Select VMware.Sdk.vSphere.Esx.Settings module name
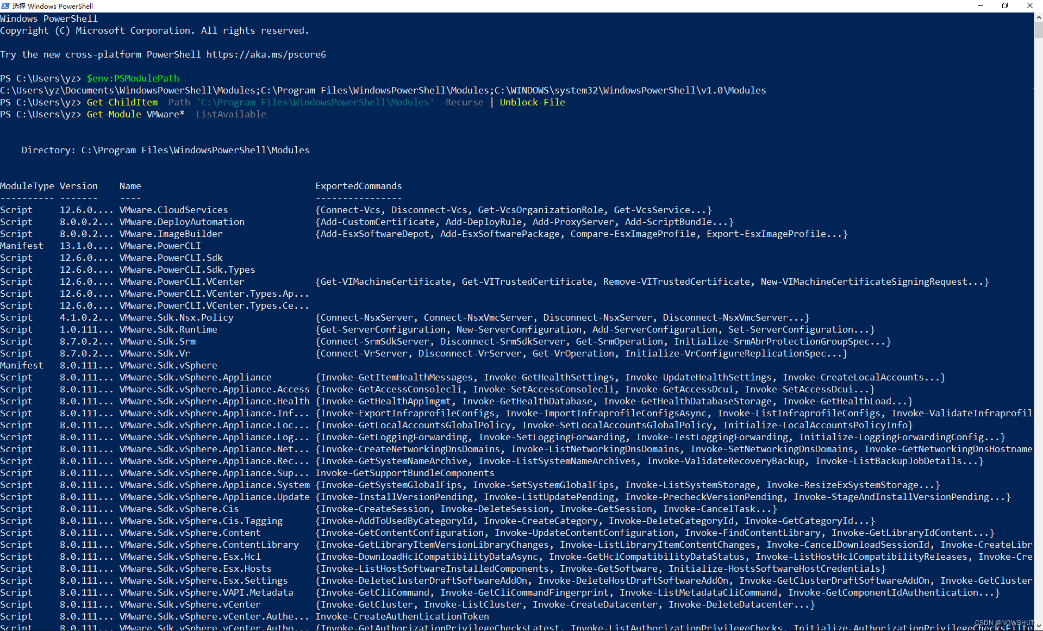The image size is (1043, 631). pyautogui.click(x=204, y=580)
